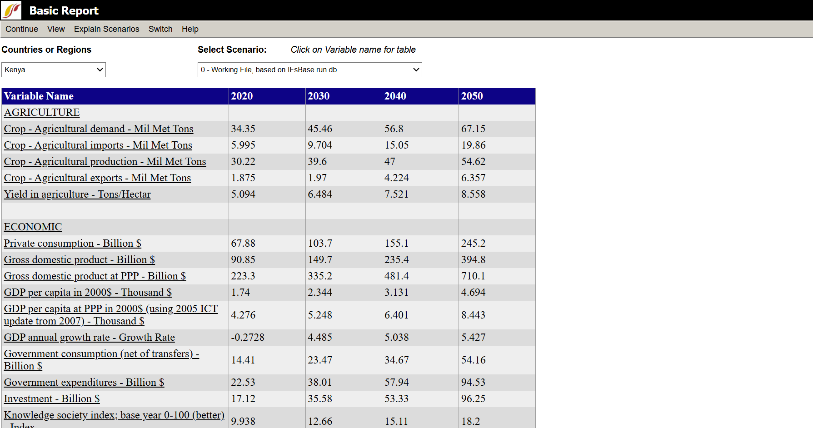Open the Continue menu
813x428 pixels.
click(x=22, y=29)
